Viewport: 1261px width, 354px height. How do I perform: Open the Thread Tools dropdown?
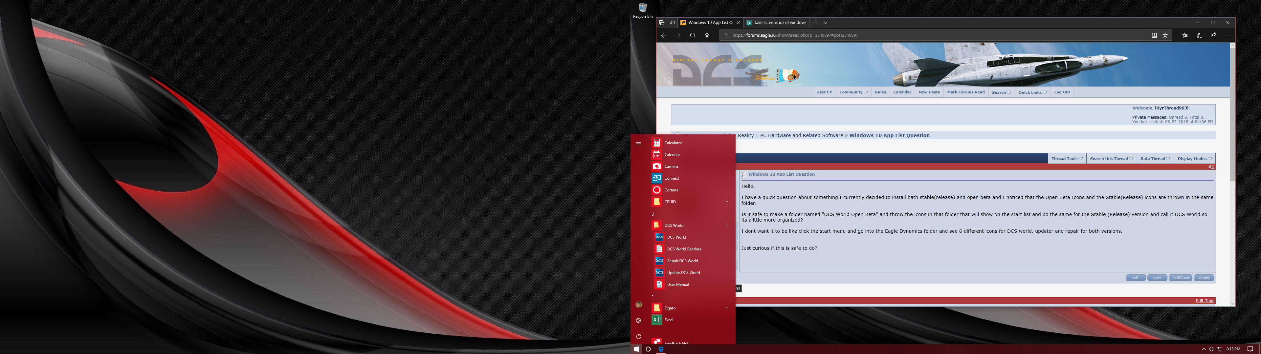click(1067, 158)
